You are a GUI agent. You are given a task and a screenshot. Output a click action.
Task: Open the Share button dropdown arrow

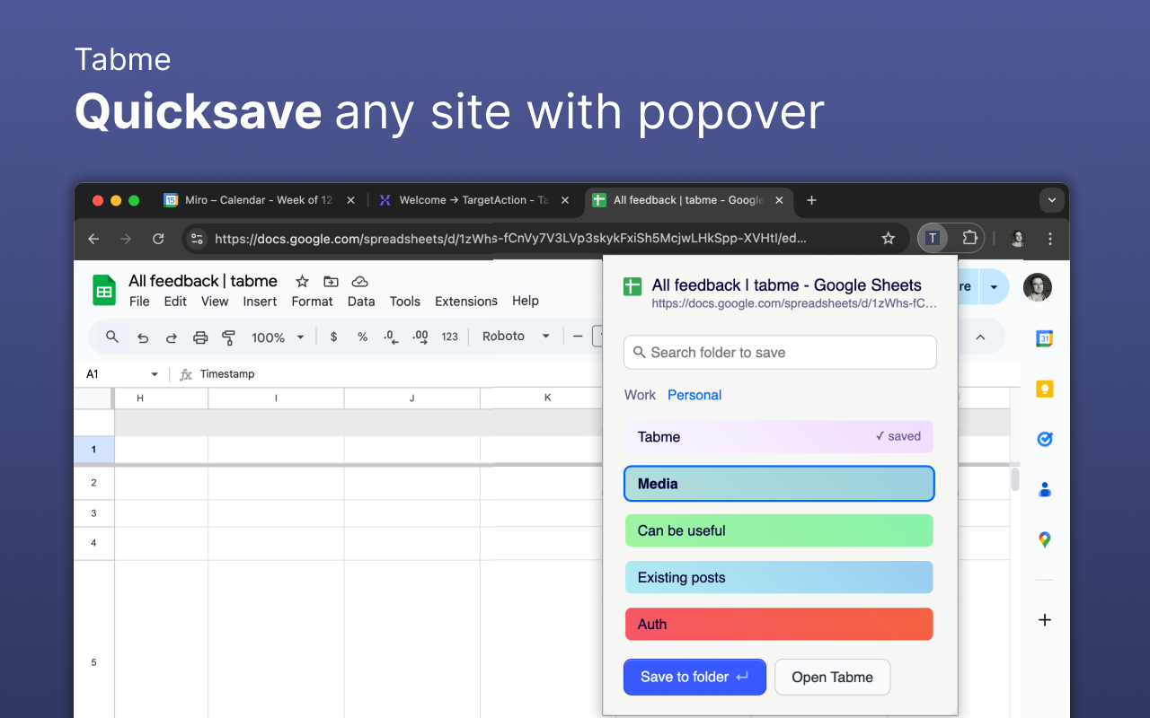pyautogui.click(x=994, y=287)
